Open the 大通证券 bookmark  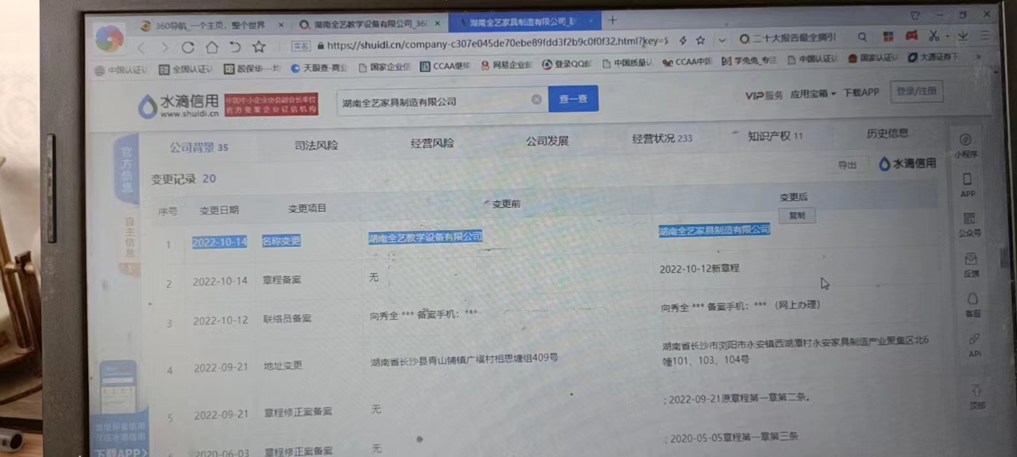point(934,57)
